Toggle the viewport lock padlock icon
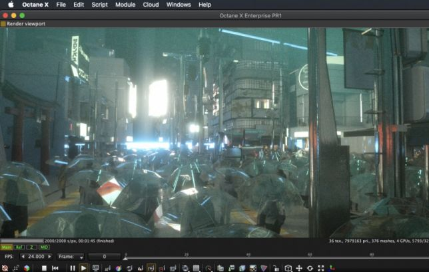 pos(276,268)
